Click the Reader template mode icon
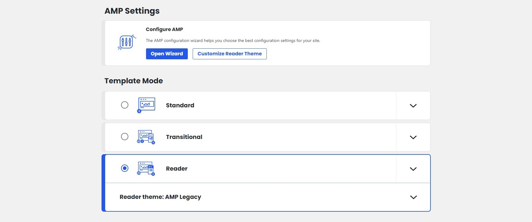 pyautogui.click(x=146, y=168)
